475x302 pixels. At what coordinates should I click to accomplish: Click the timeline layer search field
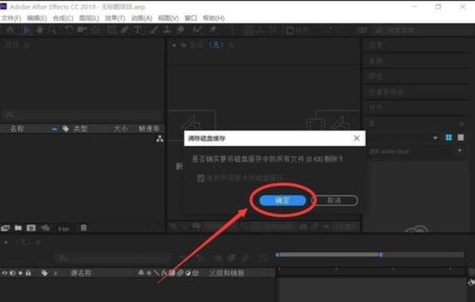(113, 257)
